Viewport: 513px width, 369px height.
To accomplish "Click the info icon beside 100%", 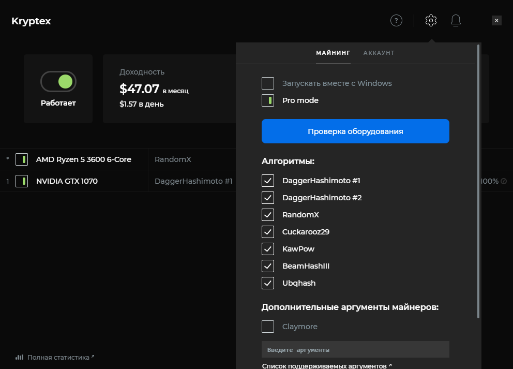I will coord(504,181).
